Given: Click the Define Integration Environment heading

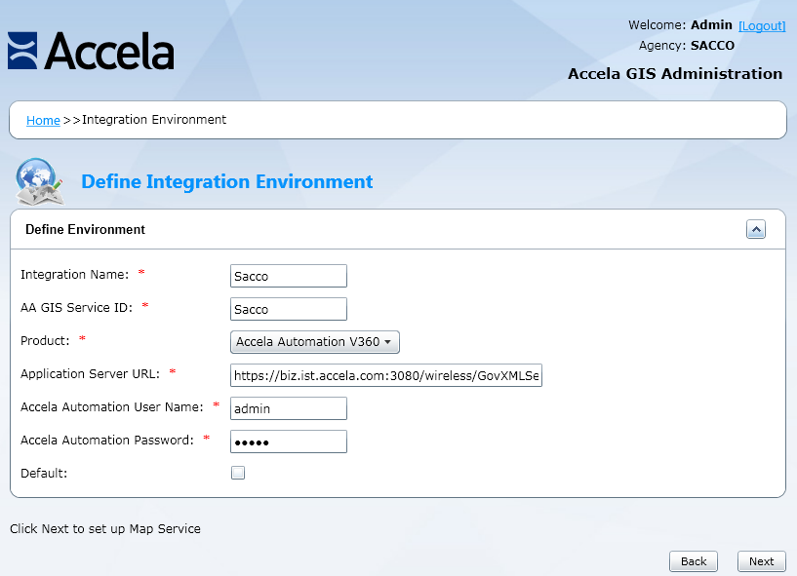Looking at the screenshot, I should (x=226, y=182).
